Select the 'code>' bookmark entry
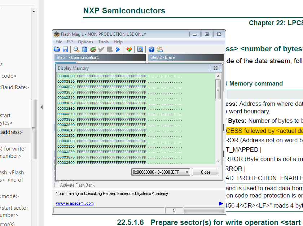 click(8, 76)
